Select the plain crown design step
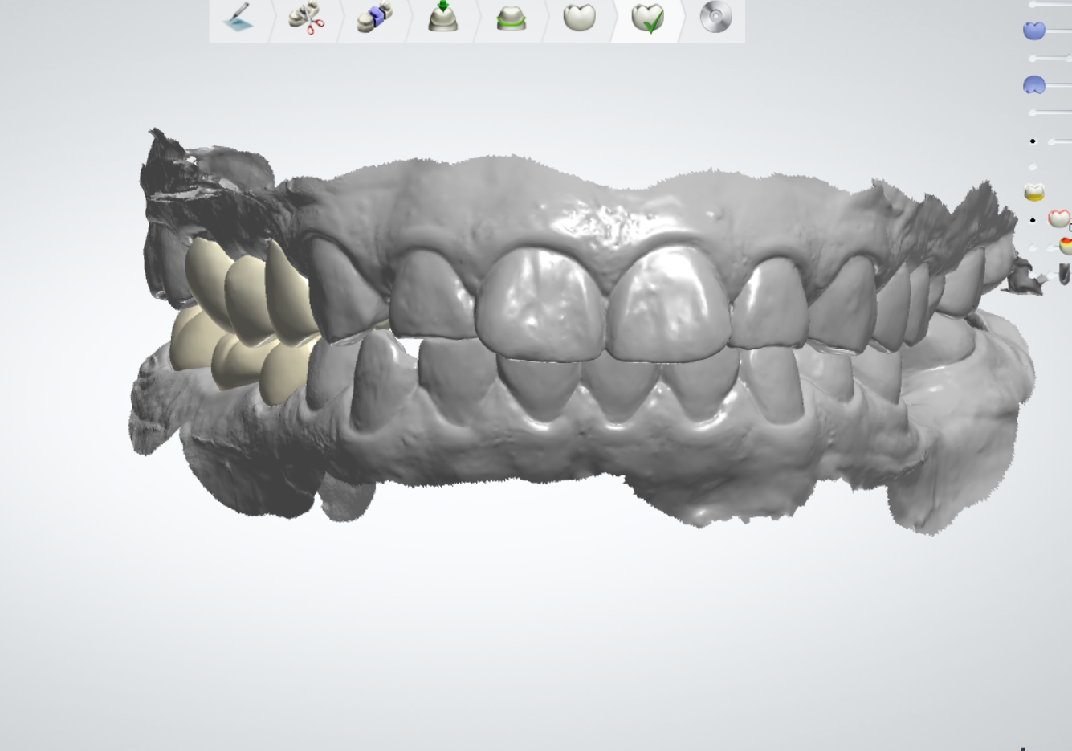The width and height of the screenshot is (1072, 751). click(579, 17)
